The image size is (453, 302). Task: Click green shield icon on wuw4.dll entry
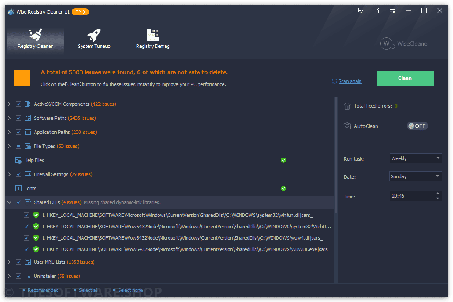[x=36, y=238]
